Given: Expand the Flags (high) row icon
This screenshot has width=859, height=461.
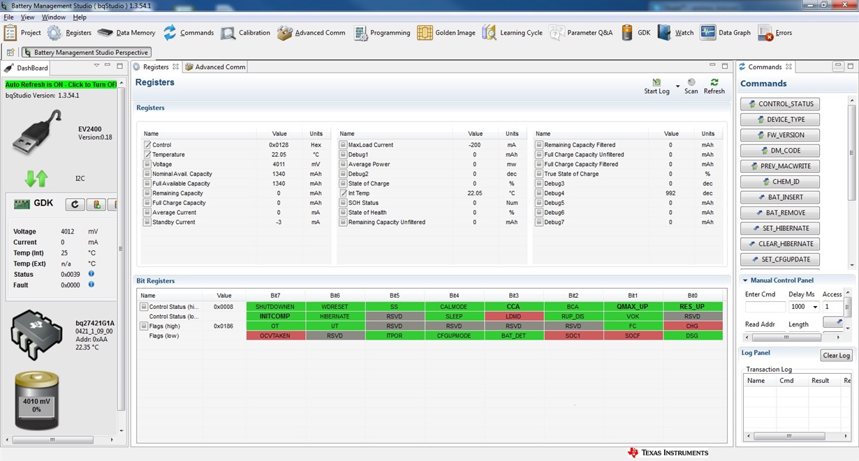Looking at the screenshot, I should [144, 326].
